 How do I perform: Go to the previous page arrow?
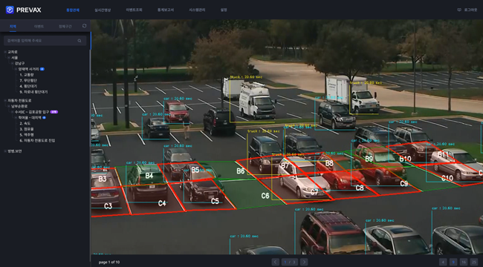pyautogui.click(x=276, y=262)
